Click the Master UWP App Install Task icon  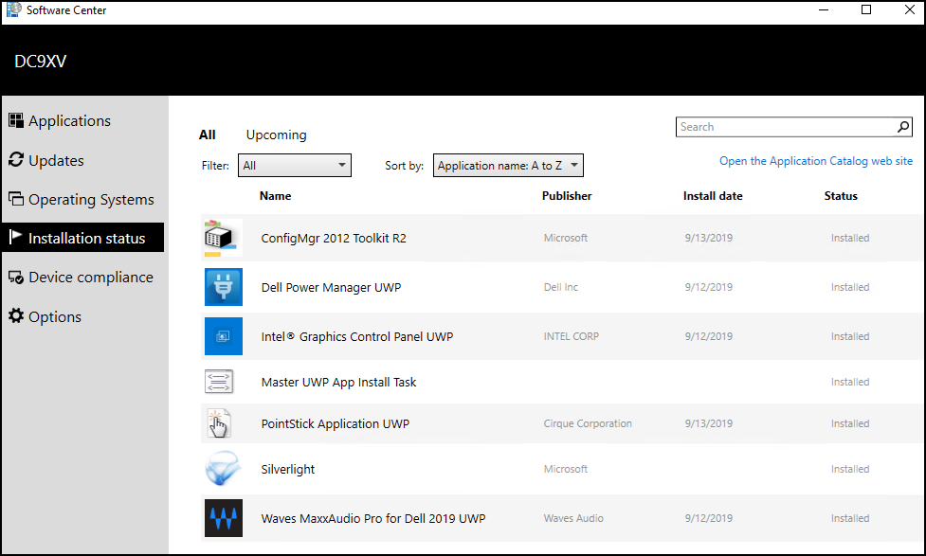[x=219, y=382]
